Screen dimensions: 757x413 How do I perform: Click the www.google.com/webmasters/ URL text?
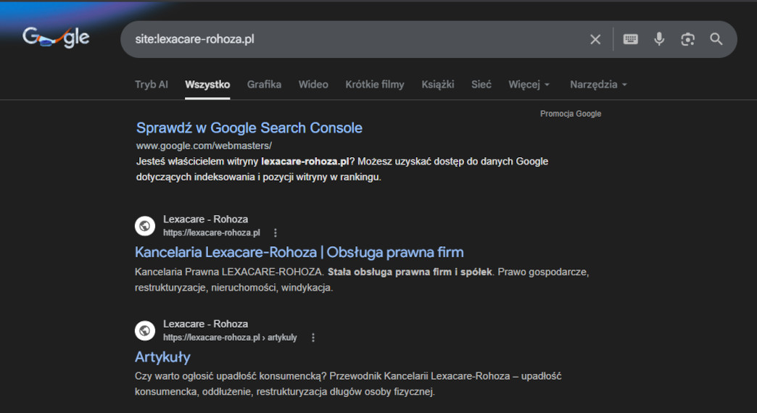click(204, 146)
